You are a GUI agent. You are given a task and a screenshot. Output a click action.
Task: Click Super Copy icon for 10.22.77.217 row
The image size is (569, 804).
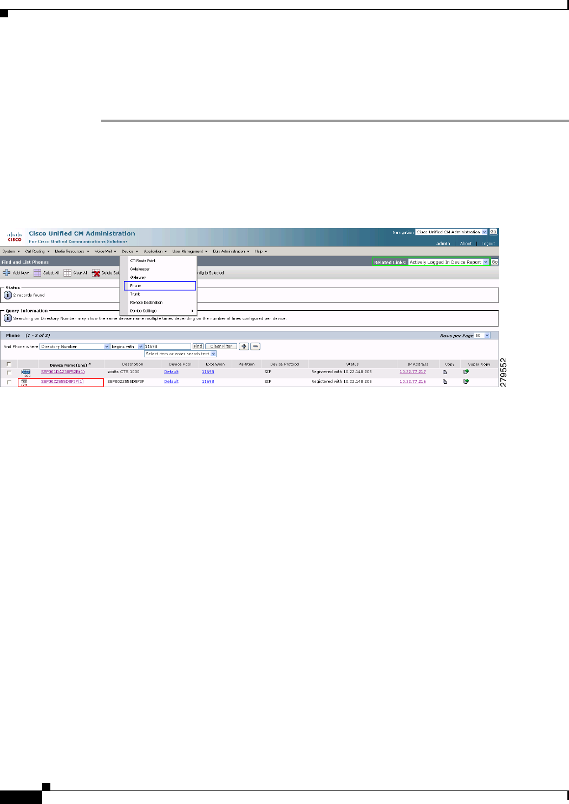tap(466, 372)
